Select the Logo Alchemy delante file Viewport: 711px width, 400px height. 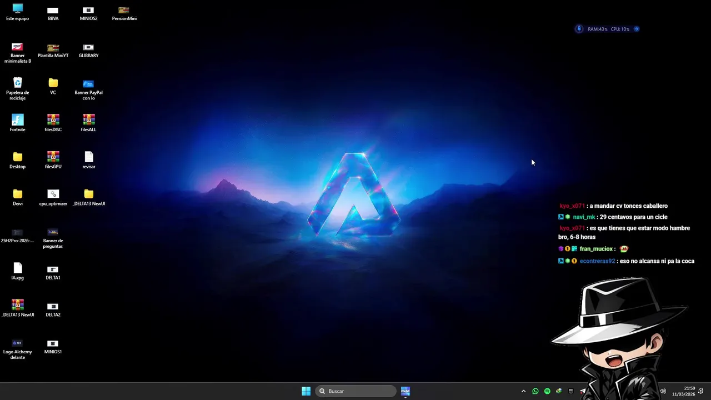18,349
